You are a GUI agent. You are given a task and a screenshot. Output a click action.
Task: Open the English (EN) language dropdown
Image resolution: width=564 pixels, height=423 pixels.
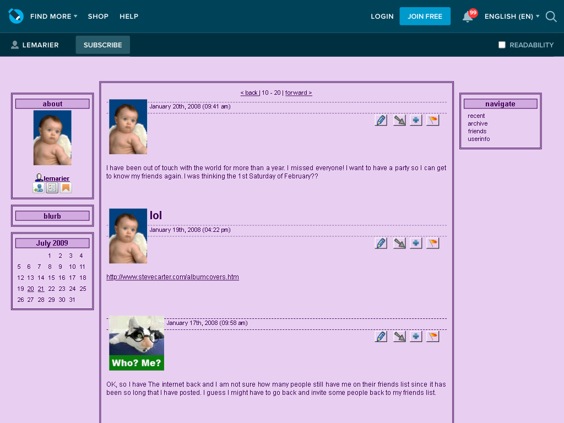(x=512, y=16)
